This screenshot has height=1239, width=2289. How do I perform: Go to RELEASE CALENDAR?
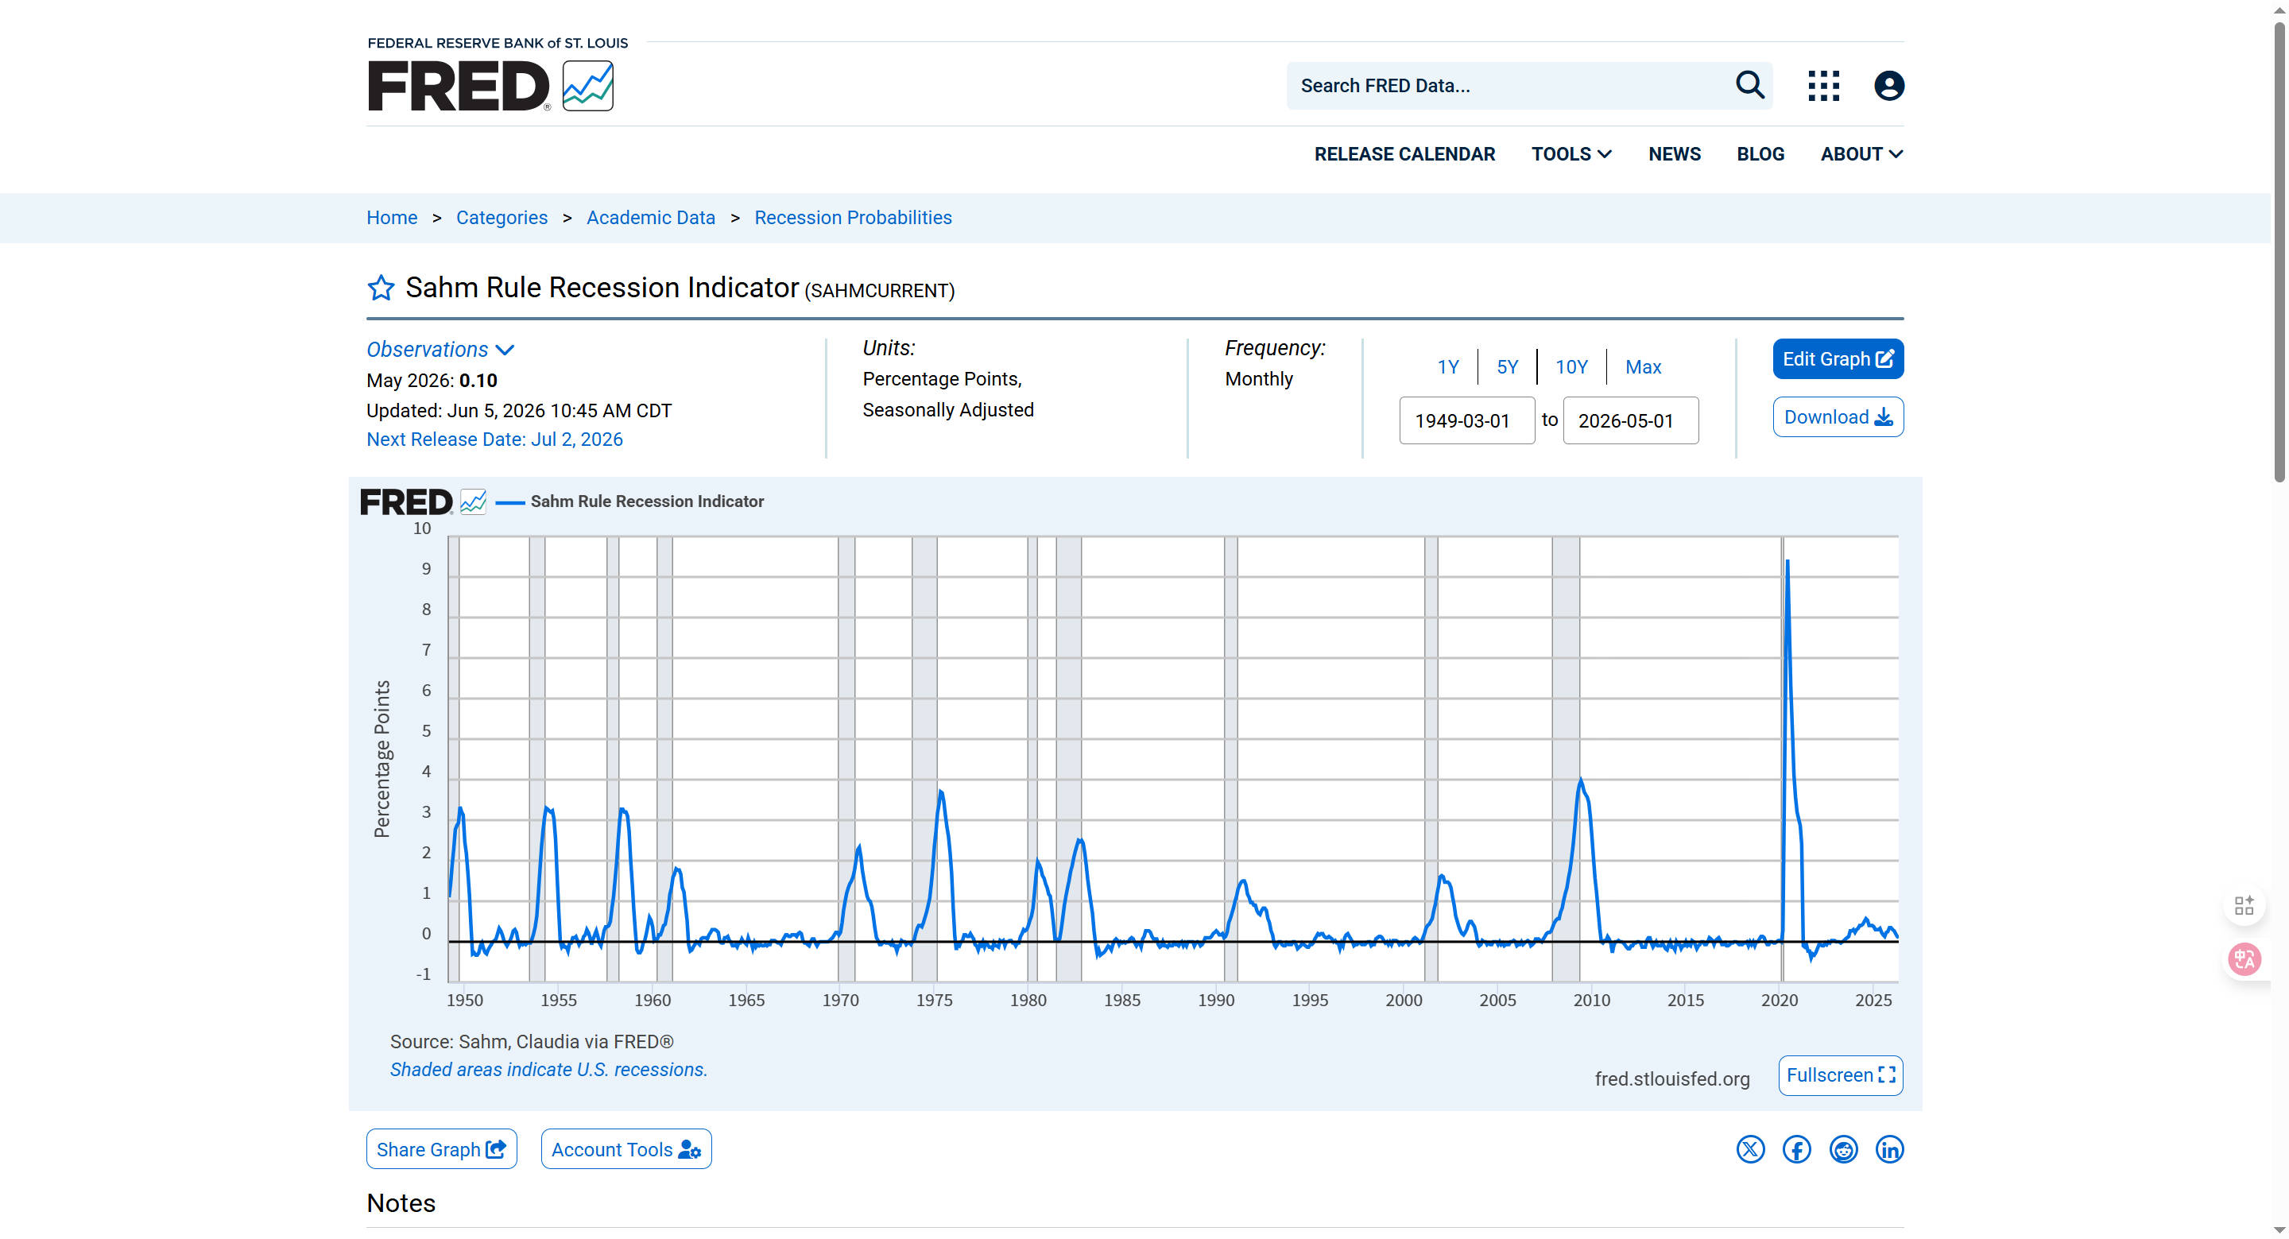(x=1404, y=153)
